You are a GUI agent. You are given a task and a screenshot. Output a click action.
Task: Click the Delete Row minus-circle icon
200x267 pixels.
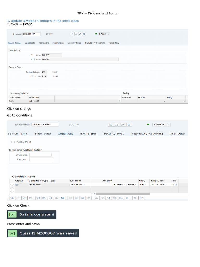[x=50, y=198]
